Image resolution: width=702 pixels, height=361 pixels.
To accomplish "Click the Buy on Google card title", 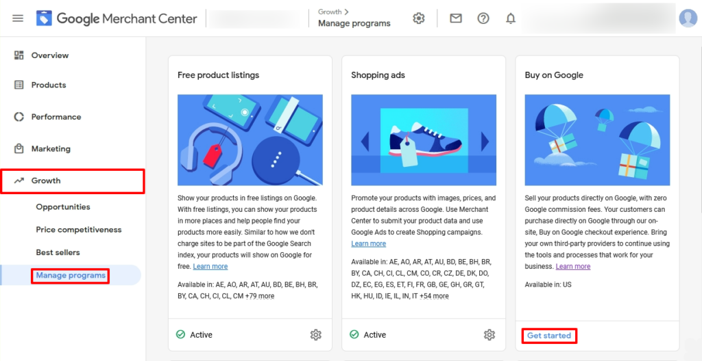I will 554,75.
